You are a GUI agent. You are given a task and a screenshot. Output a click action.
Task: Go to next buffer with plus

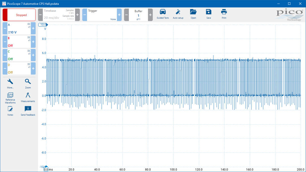tap(150, 15)
